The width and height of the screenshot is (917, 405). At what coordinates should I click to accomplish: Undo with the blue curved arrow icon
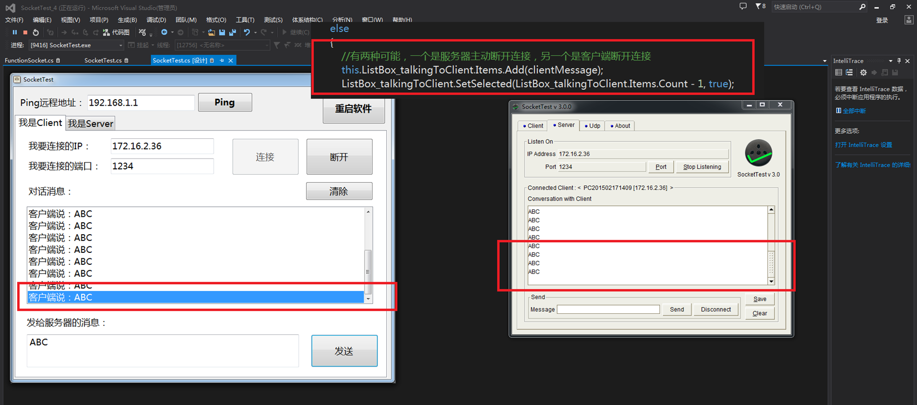(247, 32)
